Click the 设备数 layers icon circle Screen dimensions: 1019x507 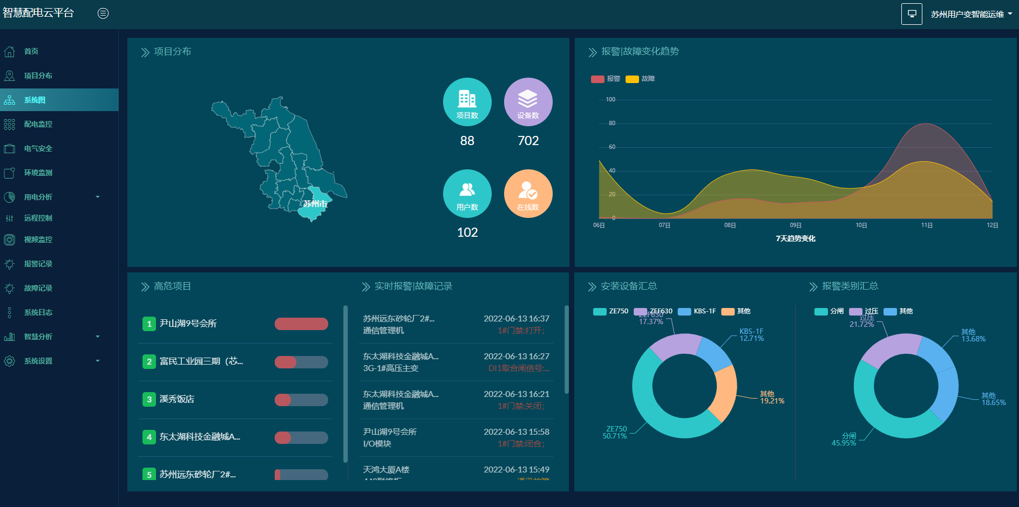528,102
